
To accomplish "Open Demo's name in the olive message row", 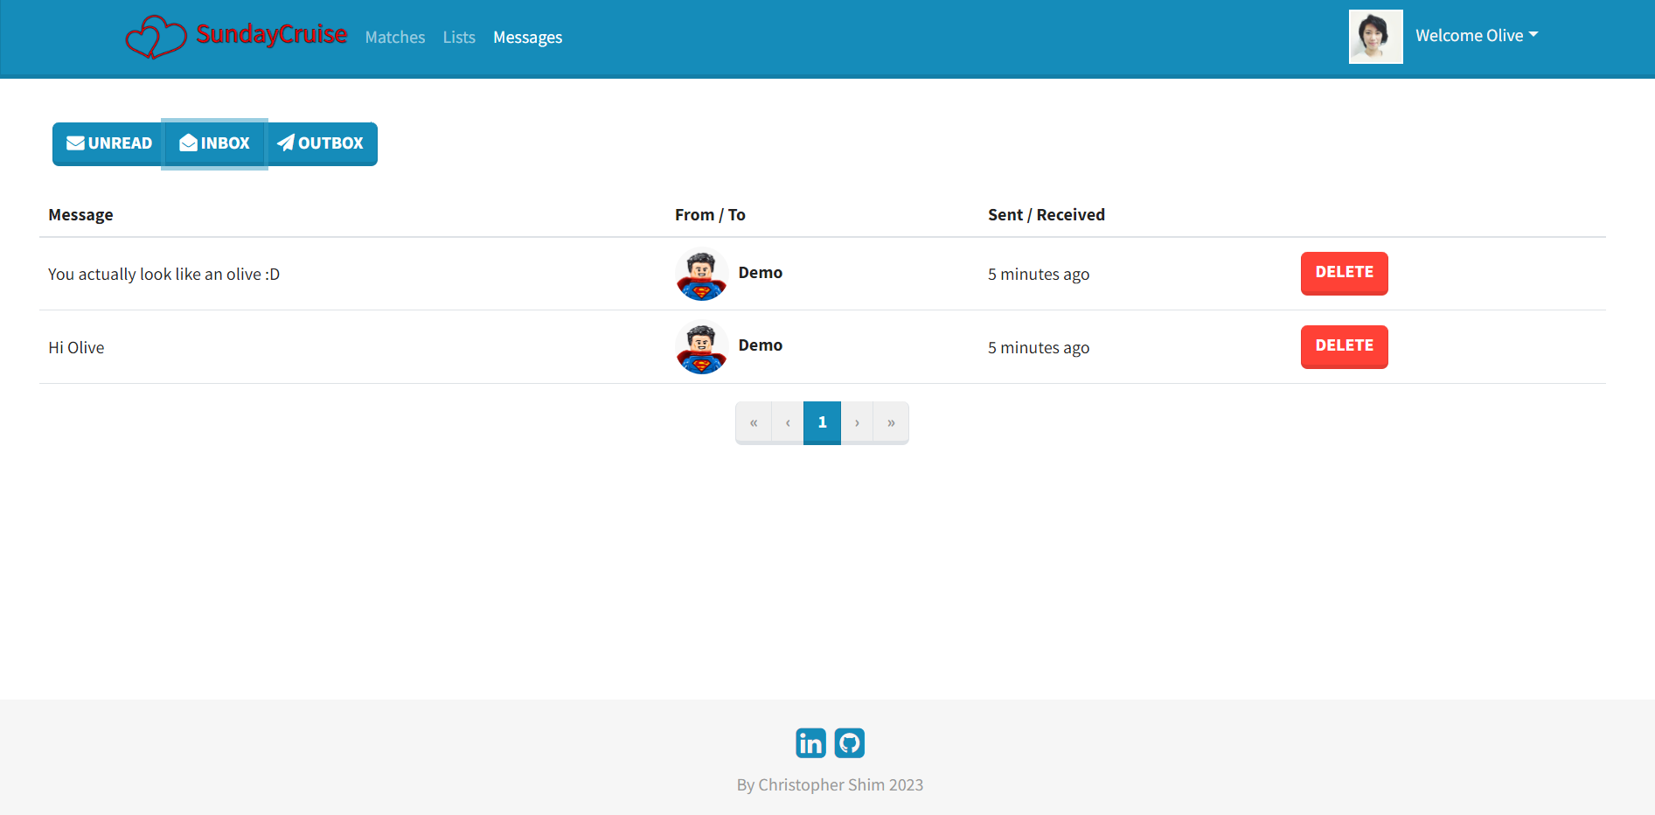I will pos(760,273).
